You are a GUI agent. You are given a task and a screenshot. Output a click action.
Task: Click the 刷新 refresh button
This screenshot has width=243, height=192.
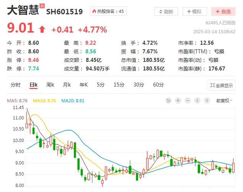[166, 12]
